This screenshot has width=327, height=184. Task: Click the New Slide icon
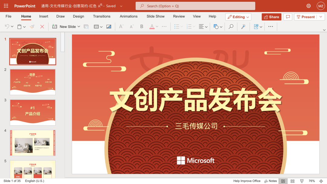[54, 27]
